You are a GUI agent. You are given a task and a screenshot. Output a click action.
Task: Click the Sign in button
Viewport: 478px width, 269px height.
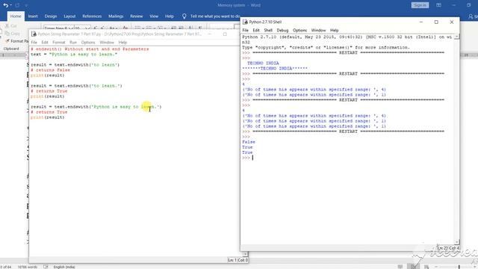point(420,5)
